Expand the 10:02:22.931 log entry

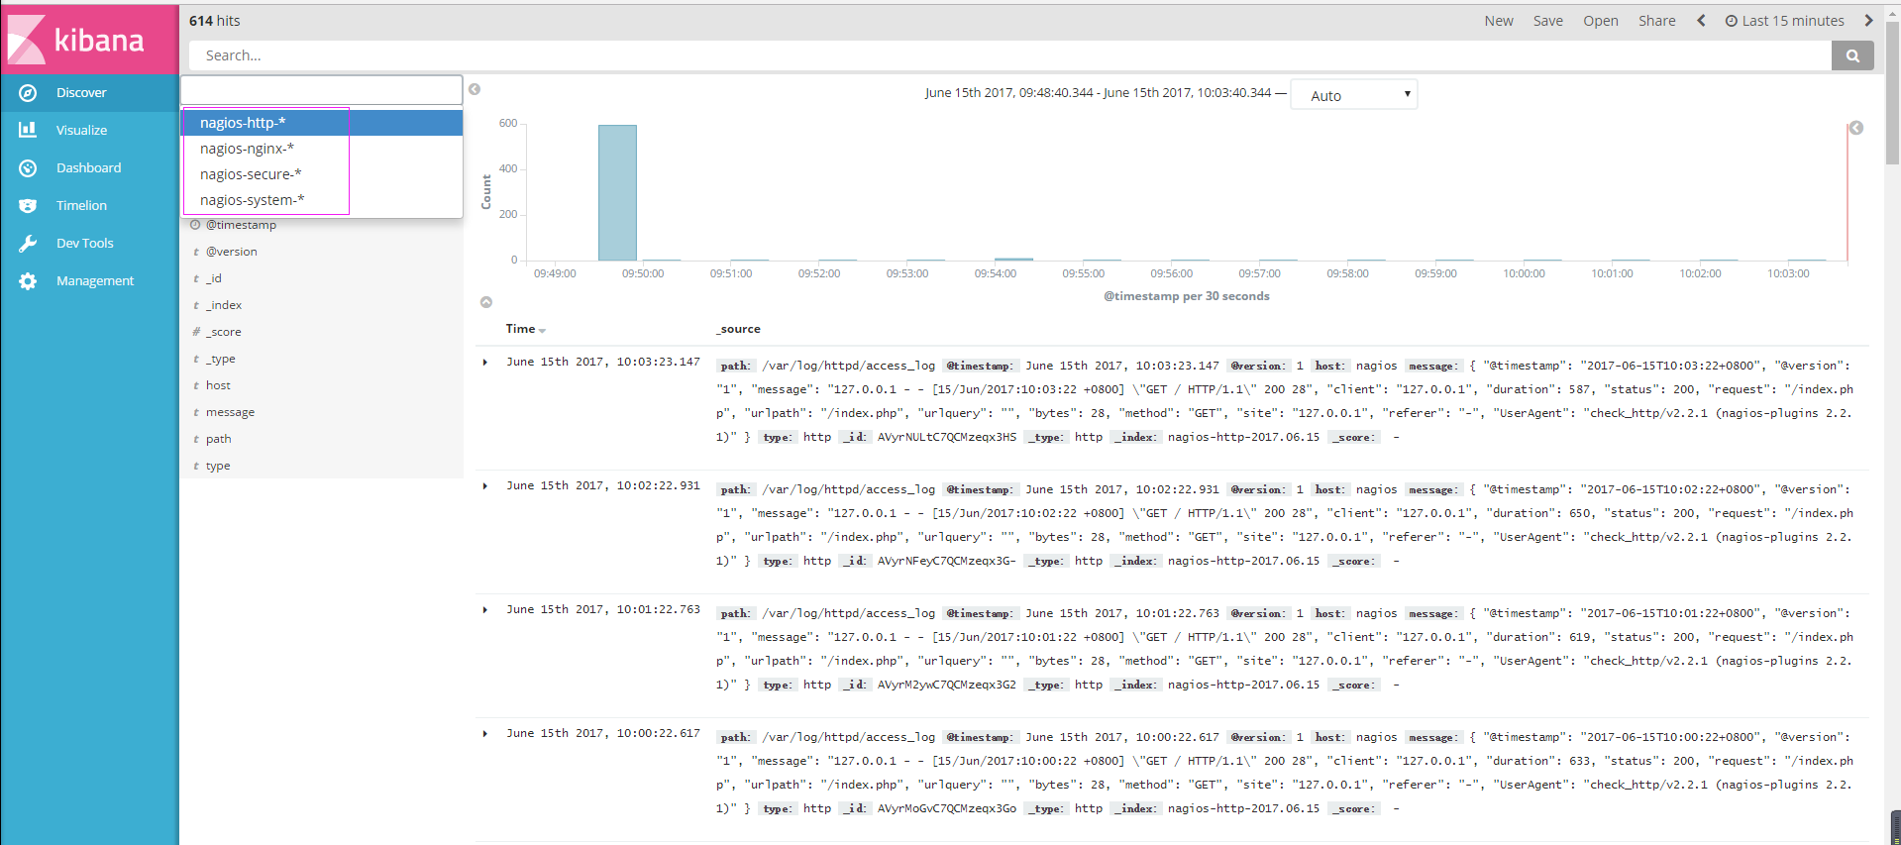485,486
